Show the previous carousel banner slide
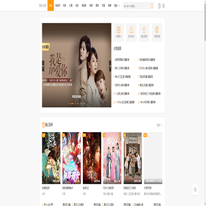The height and width of the screenshot is (206, 206). tap(43, 66)
